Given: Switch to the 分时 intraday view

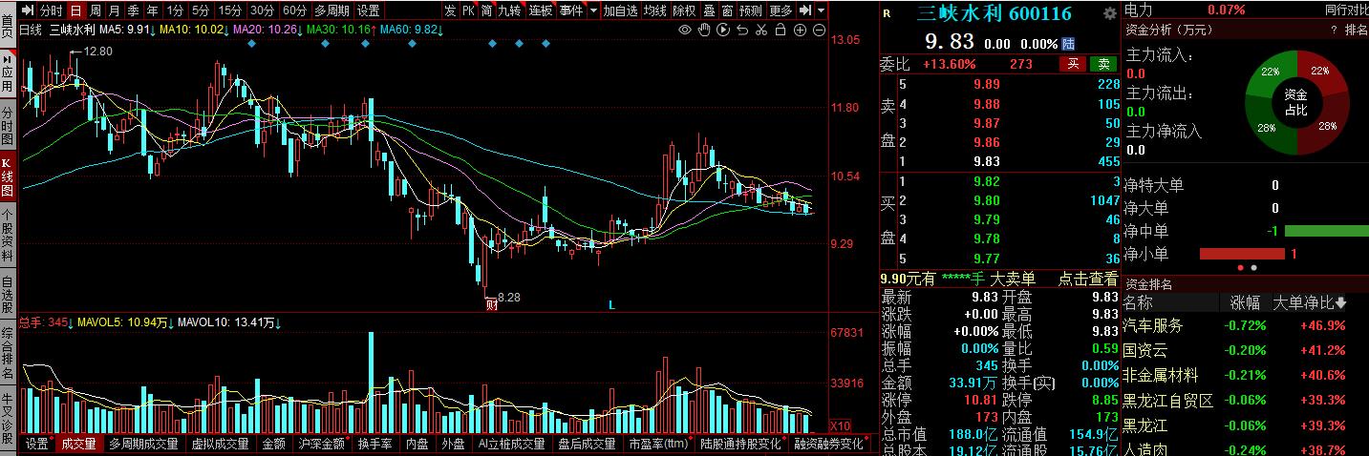Looking at the screenshot, I should pyautogui.click(x=52, y=10).
